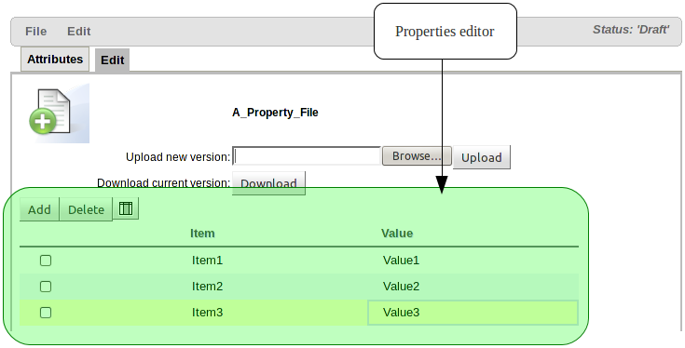Select the Value3 cell
The width and height of the screenshot is (685, 348).
(x=473, y=313)
